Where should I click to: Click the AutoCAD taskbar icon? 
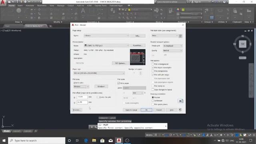(119, 140)
